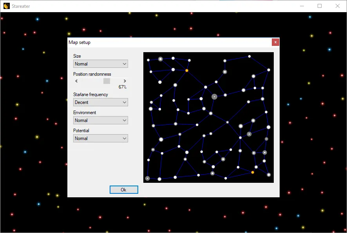Increase Position randomness with the right arrow
The image size is (347, 233).
point(125,81)
